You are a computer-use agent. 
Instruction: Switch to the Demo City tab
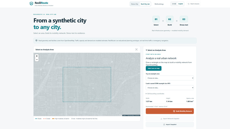click(134, 4)
